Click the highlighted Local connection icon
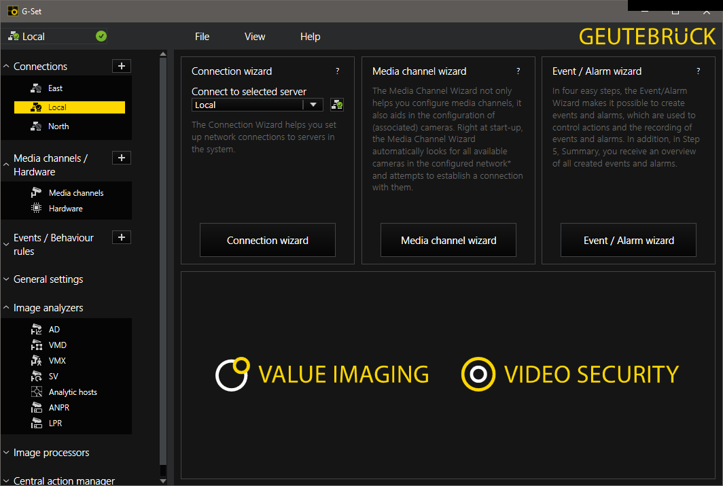This screenshot has width=723, height=486. pyautogui.click(x=36, y=107)
